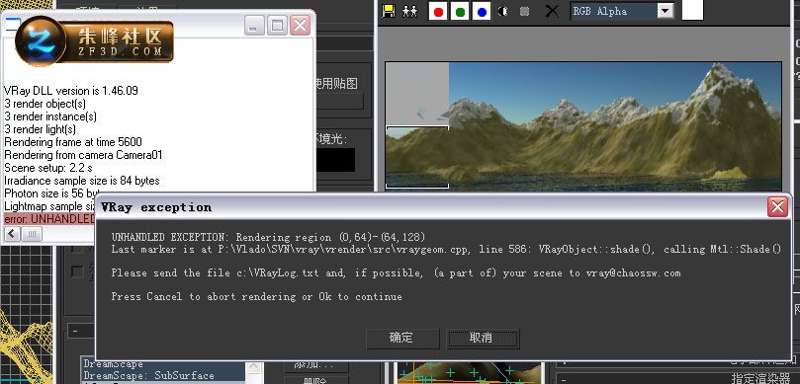Click the white color swatch in frame buffer
This screenshot has height=384, width=800.
(693, 10)
